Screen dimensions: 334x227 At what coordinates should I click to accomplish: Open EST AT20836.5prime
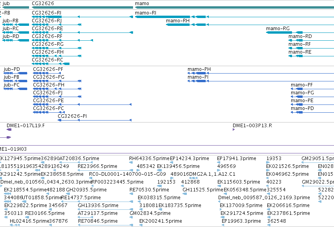(79, 159)
